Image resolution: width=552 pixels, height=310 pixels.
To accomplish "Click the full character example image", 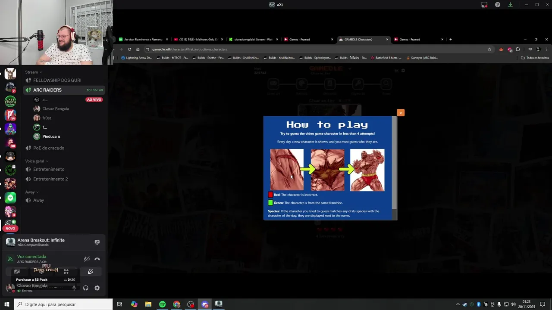I will pyautogui.click(x=367, y=170).
